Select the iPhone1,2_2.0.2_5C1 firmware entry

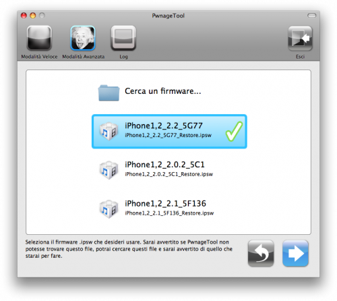[x=169, y=170]
